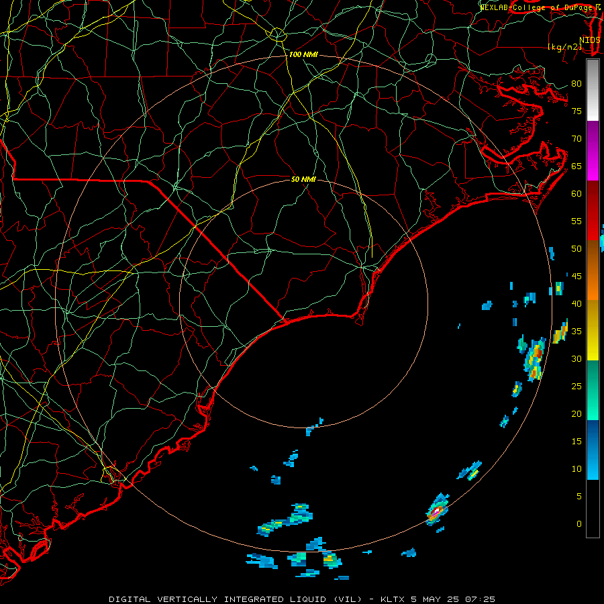Click the "55" value on the VIL scale
The image size is (604, 604).
click(576, 221)
